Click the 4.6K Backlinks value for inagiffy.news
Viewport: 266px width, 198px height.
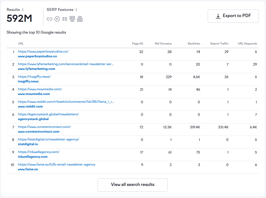pyautogui.click(x=197, y=77)
